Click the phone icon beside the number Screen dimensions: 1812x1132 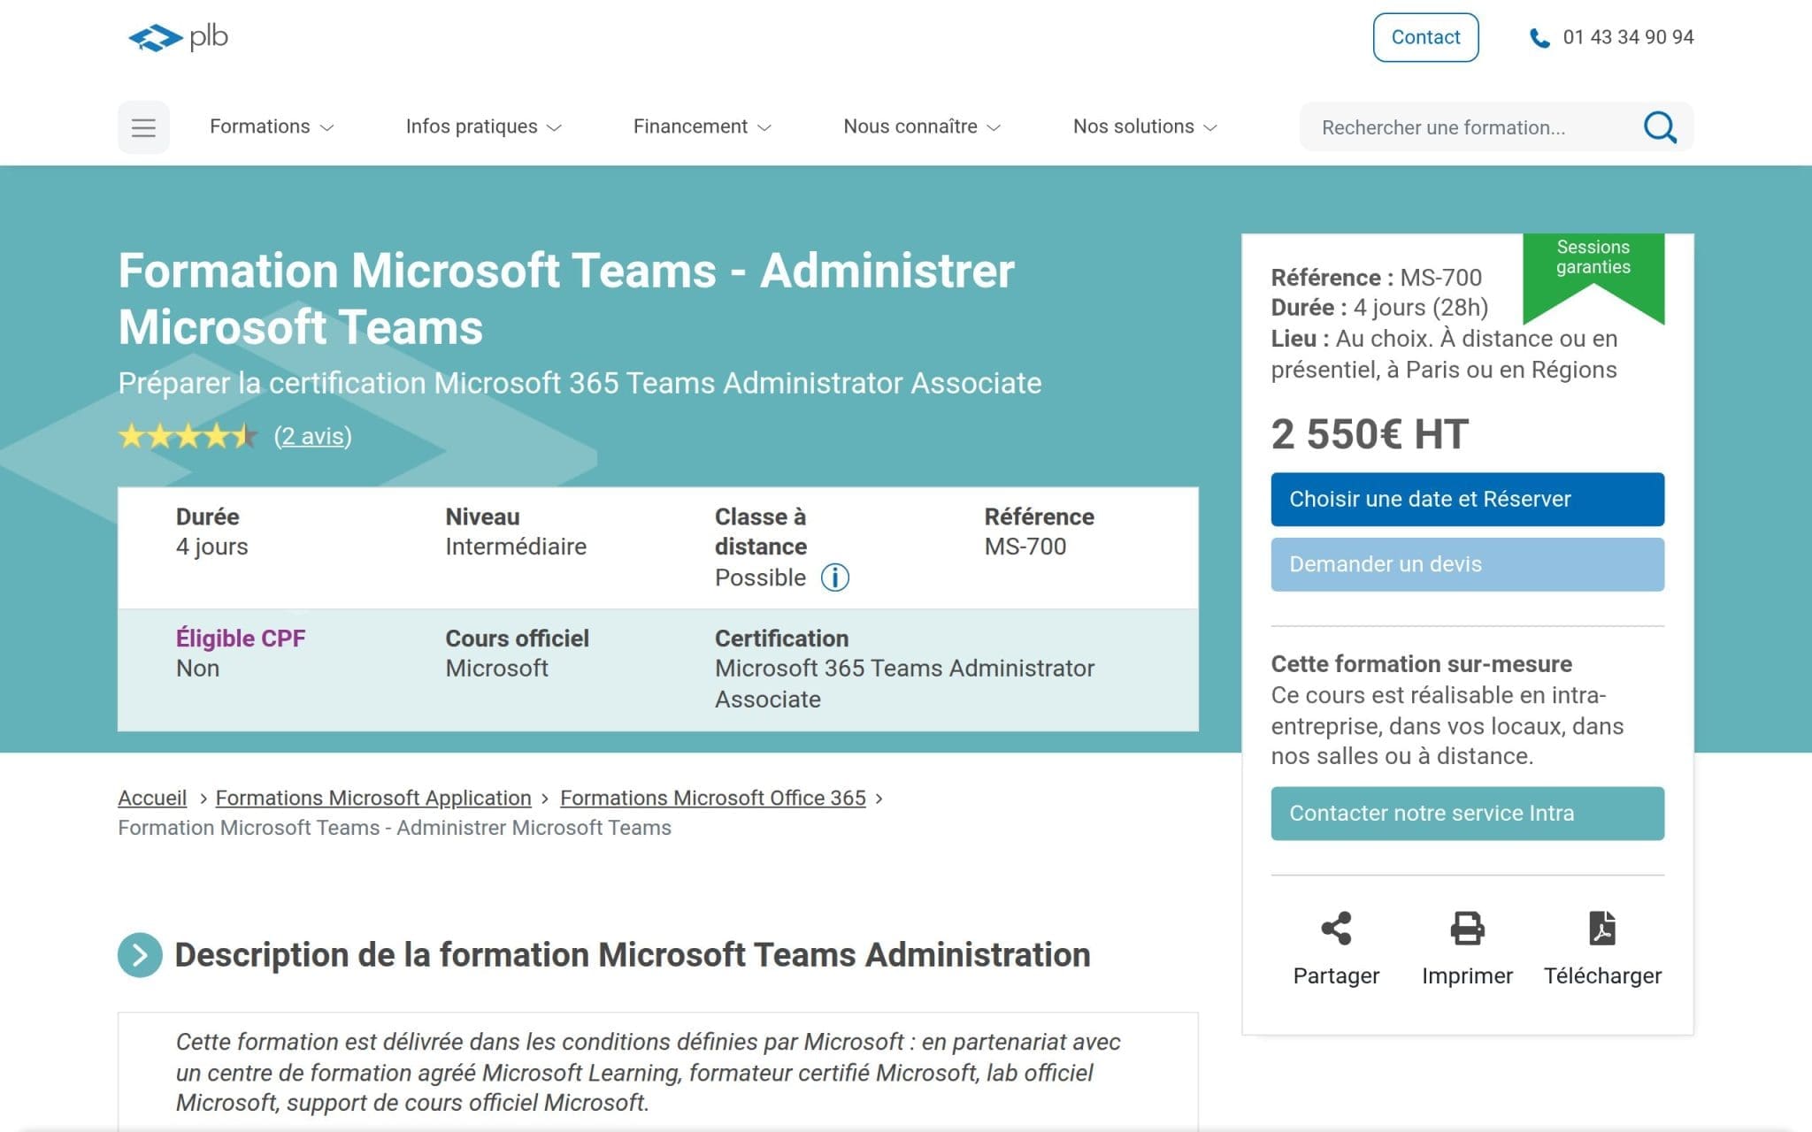tap(1539, 38)
